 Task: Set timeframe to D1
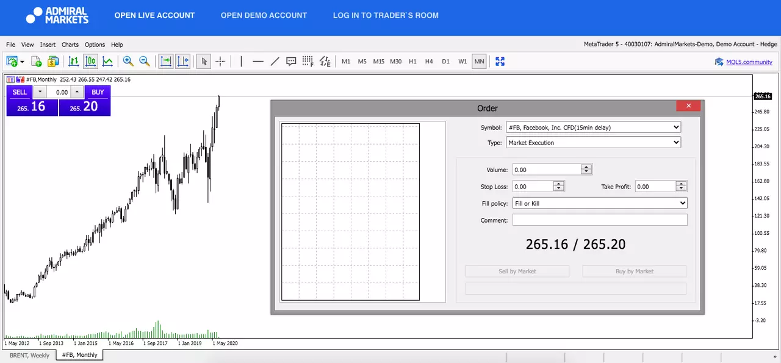point(446,62)
